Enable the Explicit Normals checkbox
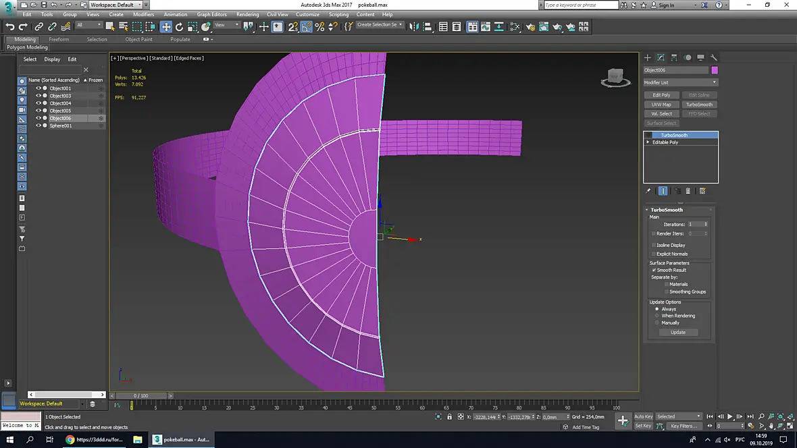The width and height of the screenshot is (797, 448). pos(654,254)
